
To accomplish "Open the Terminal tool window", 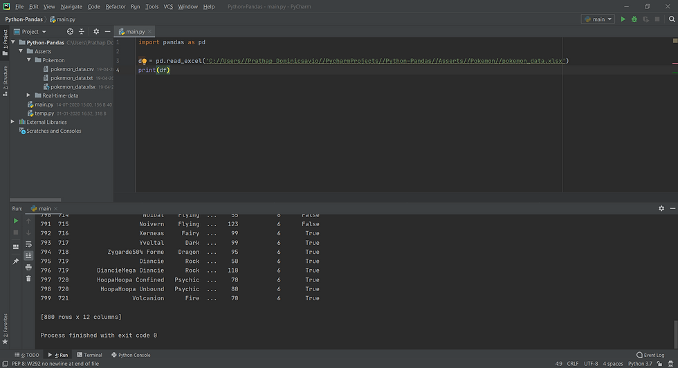I will point(89,355).
